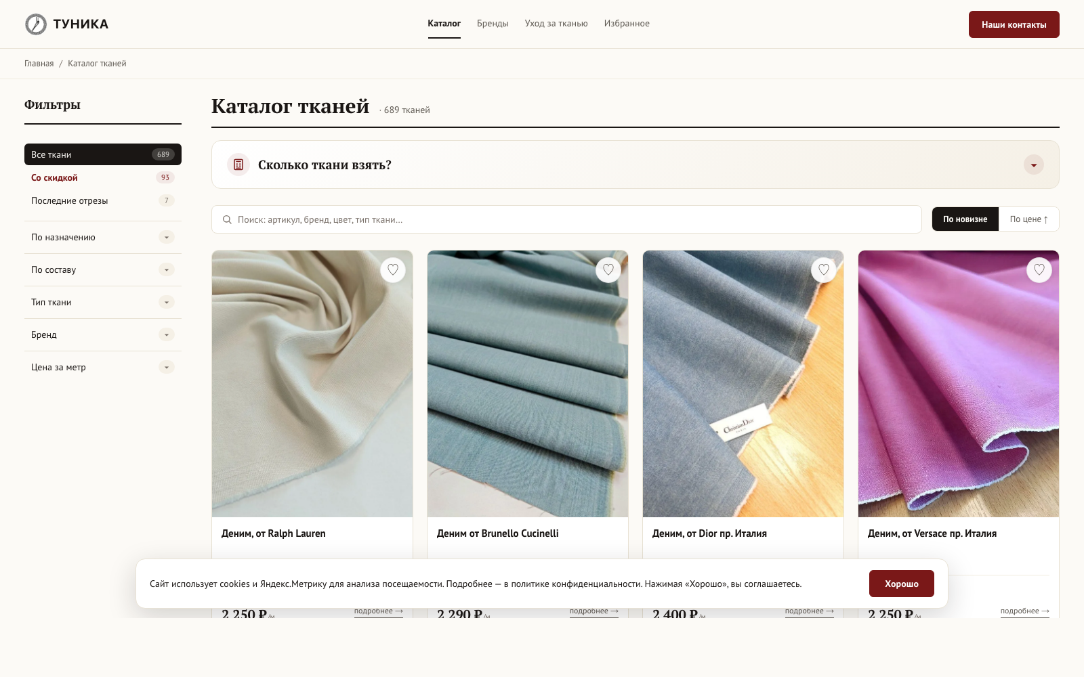Click 'подробнее' link on Versace card

[x=1025, y=611]
